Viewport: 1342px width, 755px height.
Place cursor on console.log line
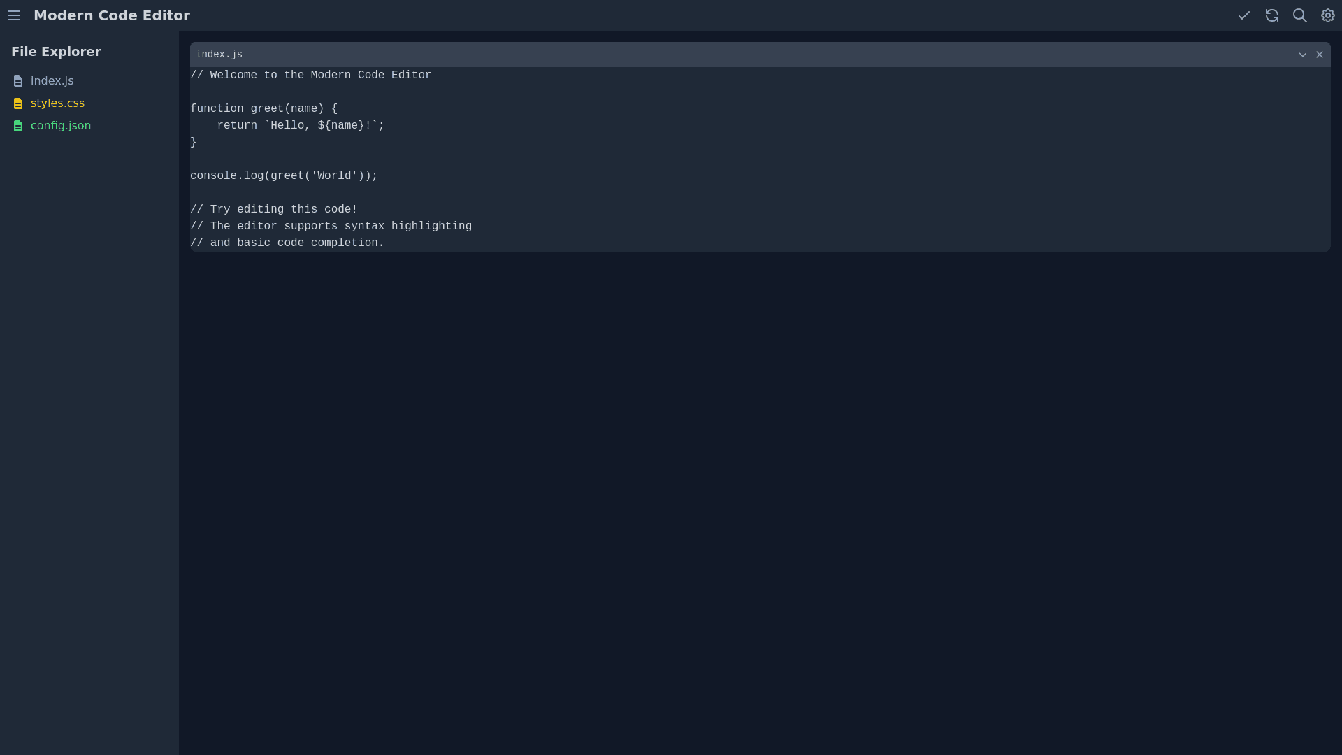pos(283,176)
